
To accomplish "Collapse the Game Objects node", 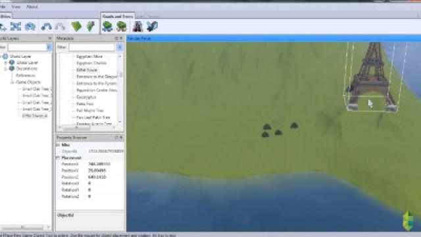I will (x=12, y=82).
